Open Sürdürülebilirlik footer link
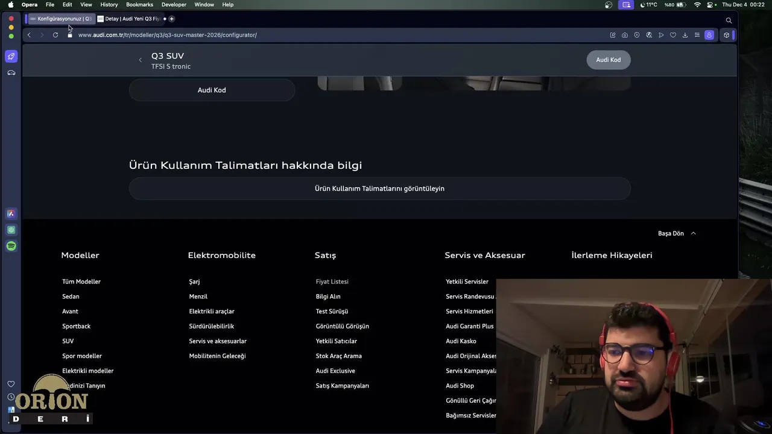Image resolution: width=772 pixels, height=434 pixels. point(212,326)
